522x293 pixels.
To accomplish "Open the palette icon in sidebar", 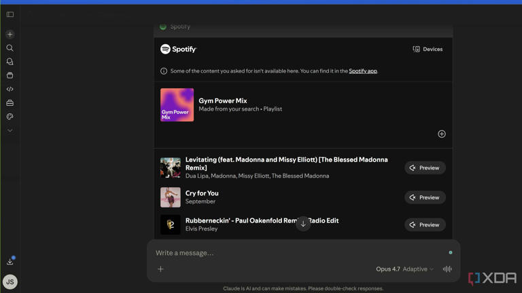I will pyautogui.click(x=10, y=117).
